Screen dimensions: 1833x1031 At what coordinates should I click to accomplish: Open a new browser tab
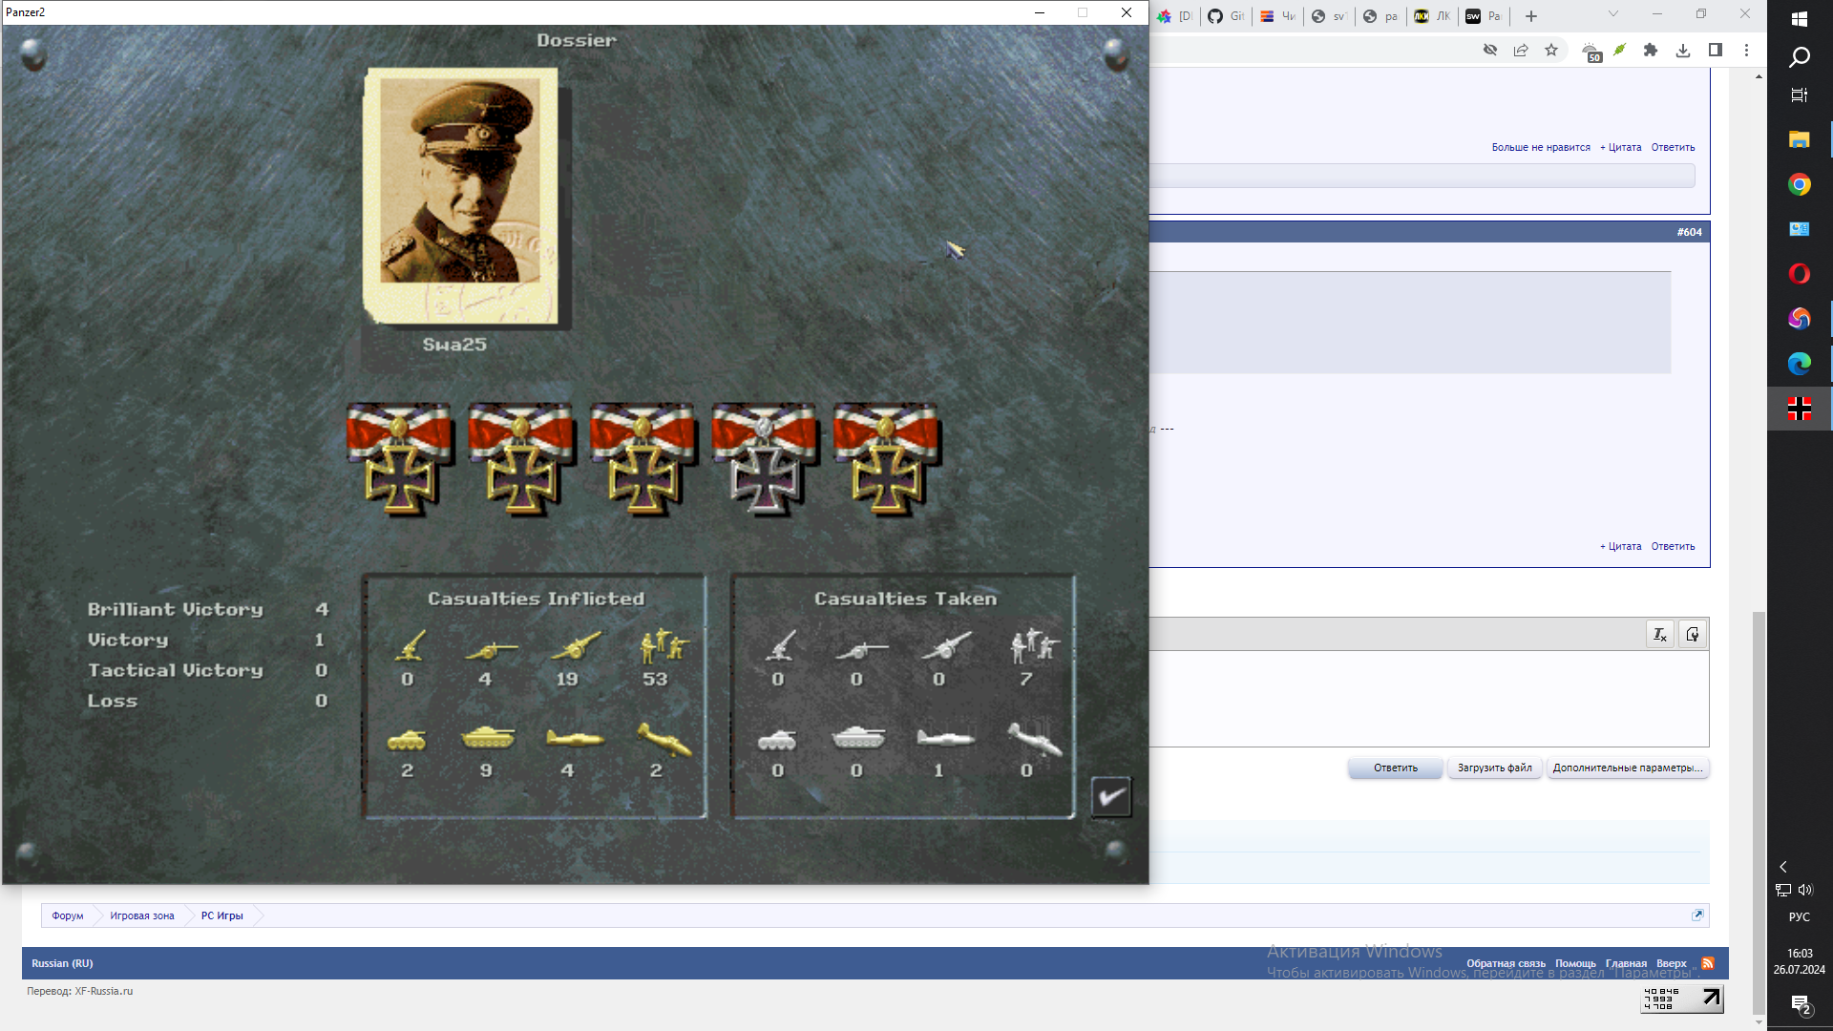click(x=1531, y=16)
